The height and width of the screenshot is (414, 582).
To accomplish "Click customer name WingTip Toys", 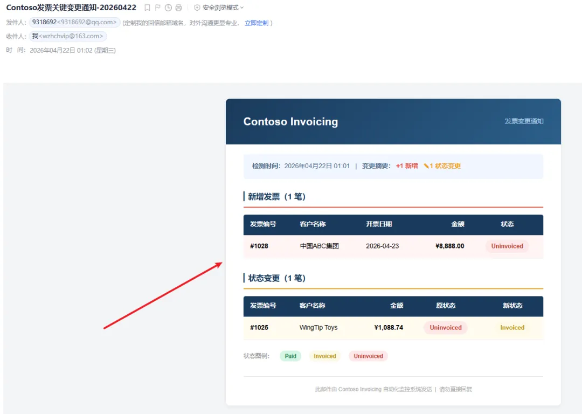I will (318, 328).
